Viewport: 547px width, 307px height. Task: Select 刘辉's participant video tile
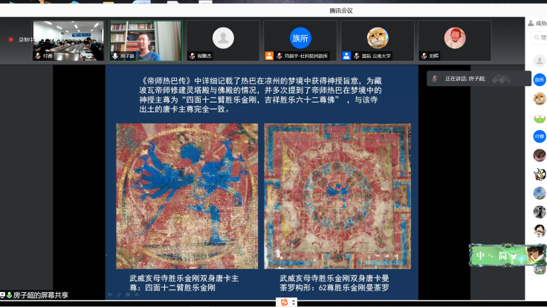tap(455, 40)
